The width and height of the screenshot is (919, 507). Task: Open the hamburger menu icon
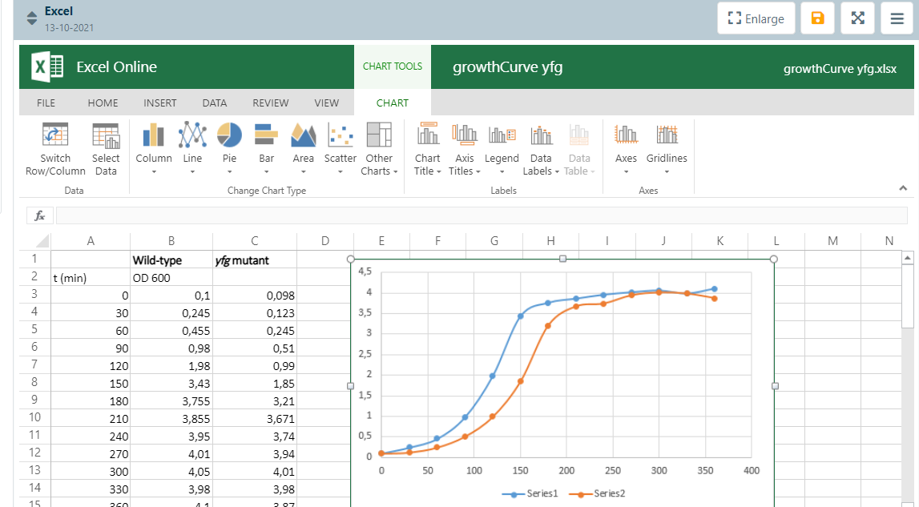(x=897, y=18)
